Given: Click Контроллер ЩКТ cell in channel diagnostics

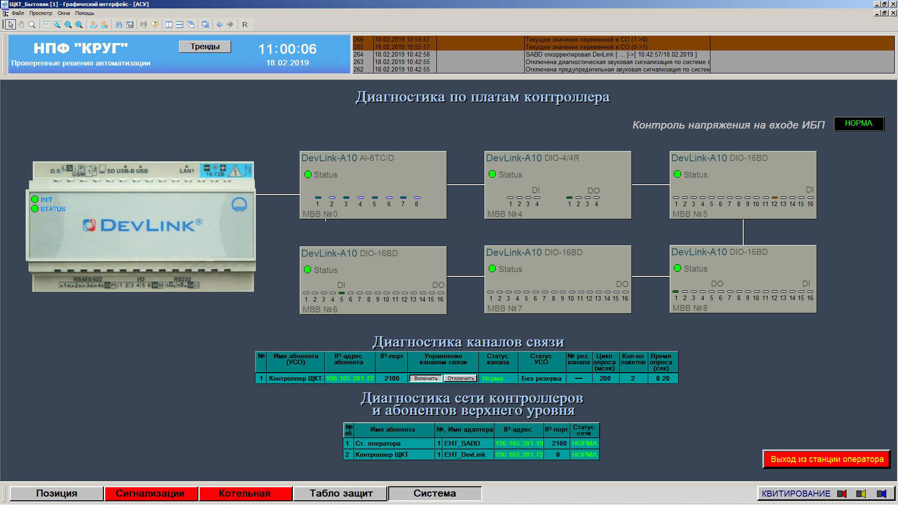Looking at the screenshot, I should [295, 378].
